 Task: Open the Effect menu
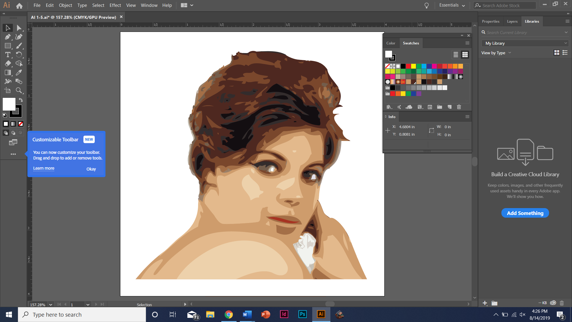[x=115, y=5]
